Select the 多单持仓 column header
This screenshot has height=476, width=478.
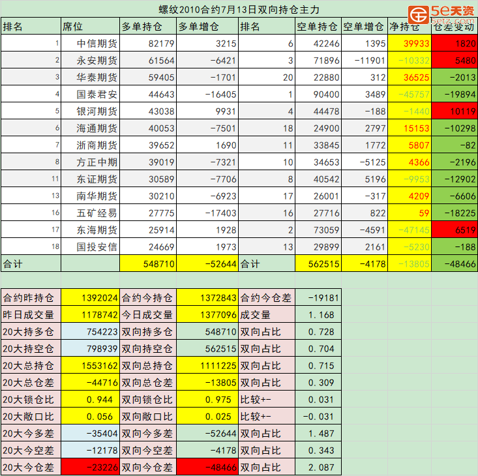148,26
